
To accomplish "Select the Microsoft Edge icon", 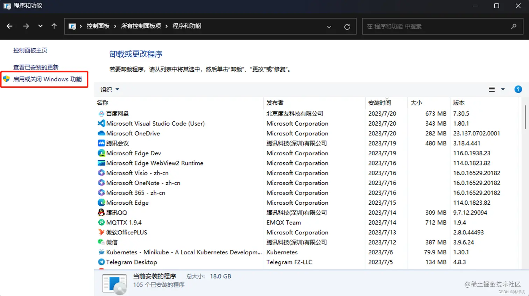I will pos(101,203).
